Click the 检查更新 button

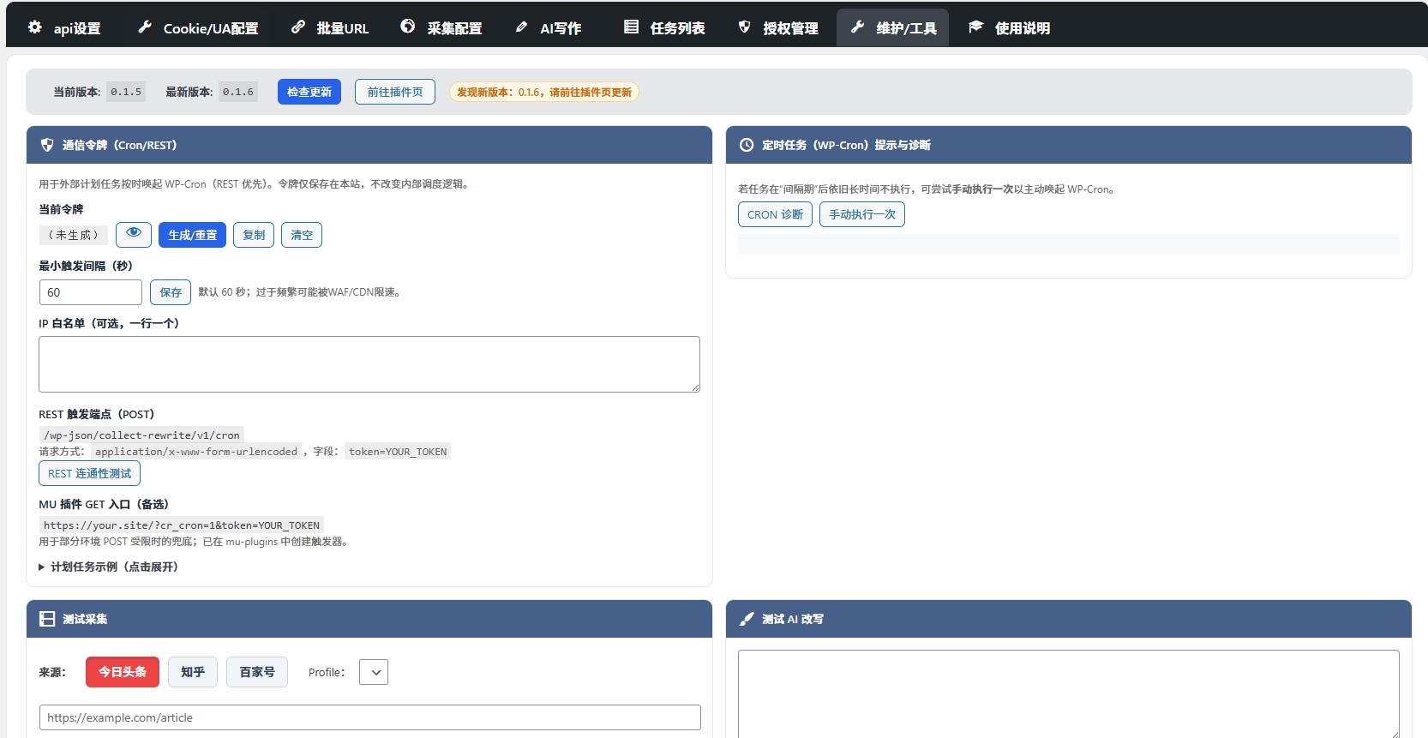tap(309, 92)
